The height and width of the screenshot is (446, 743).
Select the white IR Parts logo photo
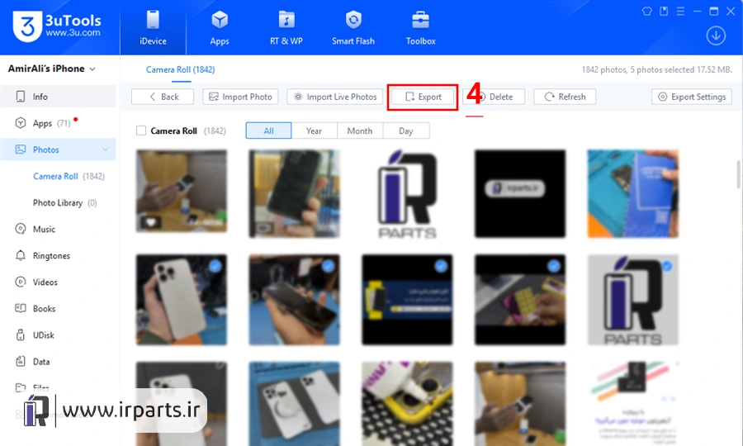tap(407, 194)
